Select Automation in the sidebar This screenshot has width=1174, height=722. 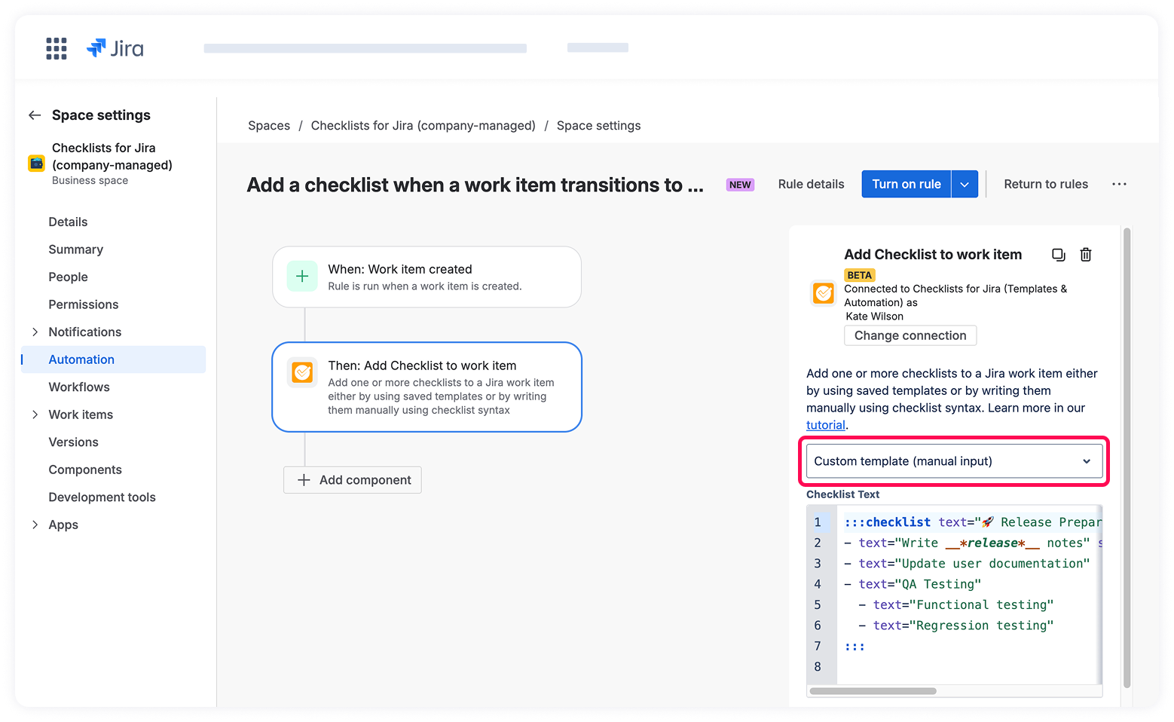[x=81, y=359]
